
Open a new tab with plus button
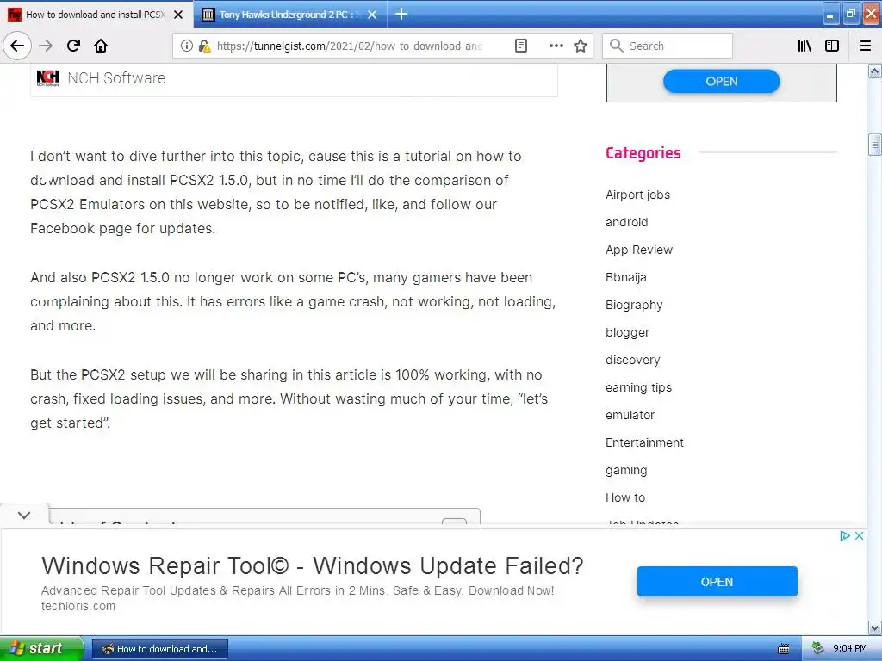coord(401,14)
